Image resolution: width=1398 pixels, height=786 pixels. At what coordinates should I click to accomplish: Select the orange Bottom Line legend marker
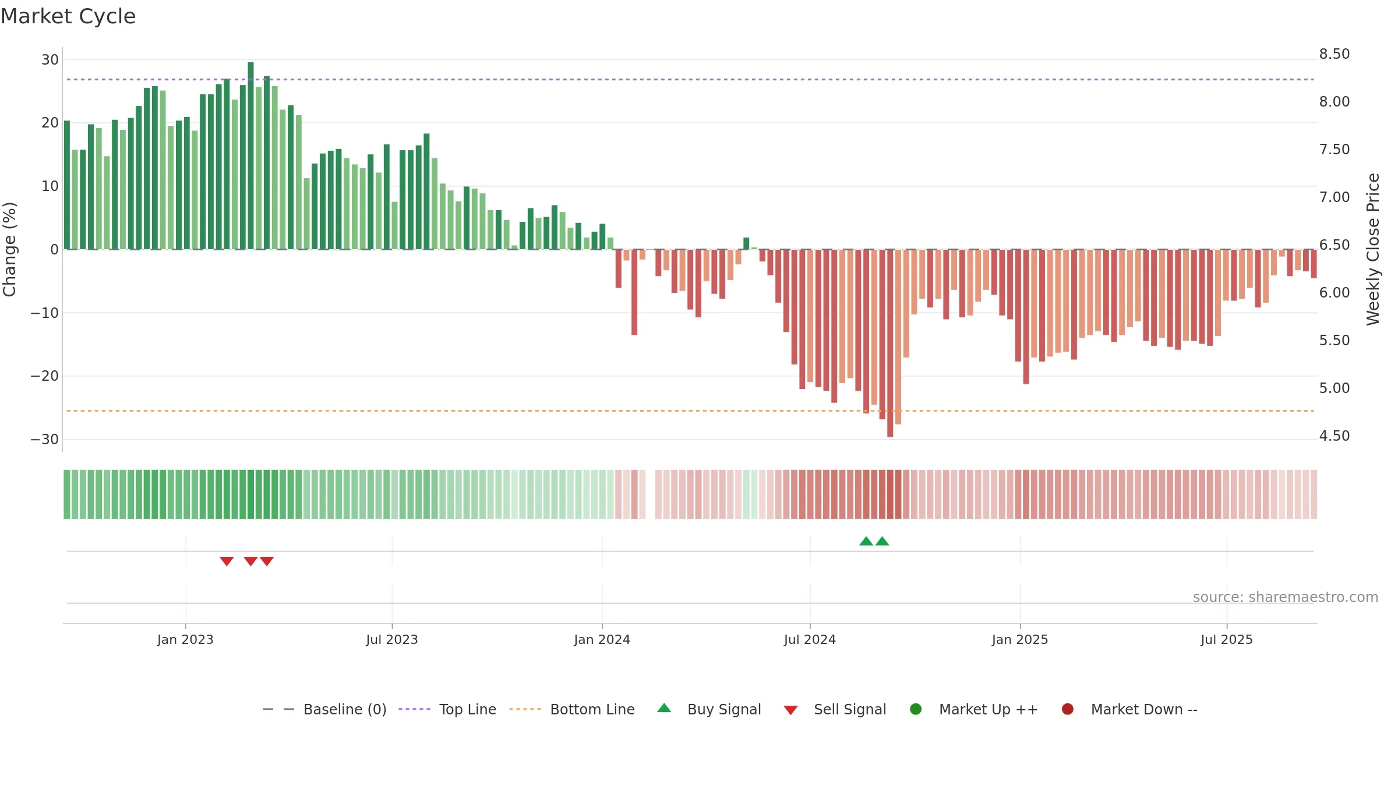click(525, 709)
